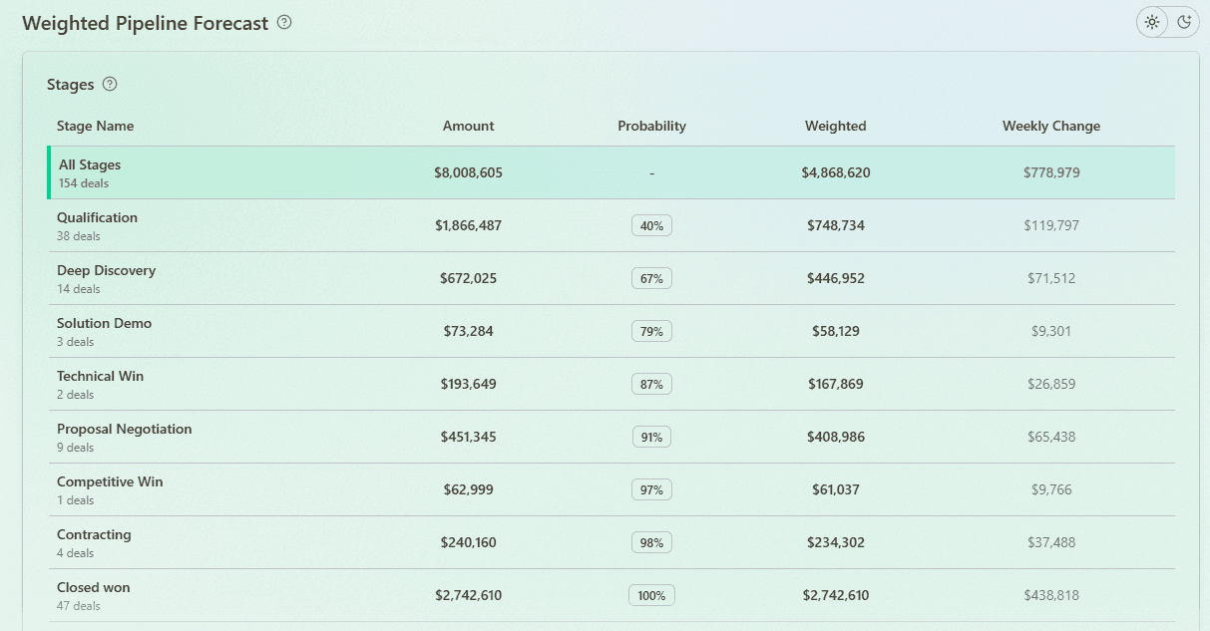The image size is (1210, 631).
Task: Click help icon next to Stages heading
Action: 110,84
